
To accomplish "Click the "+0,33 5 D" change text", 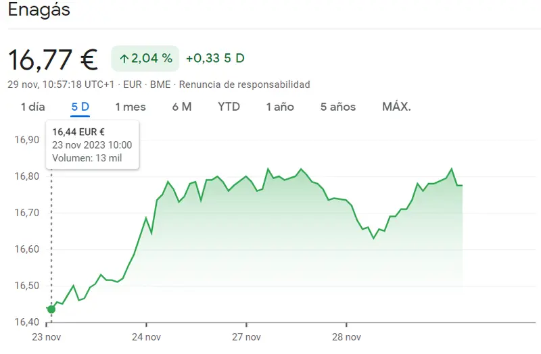I will click(x=215, y=58).
